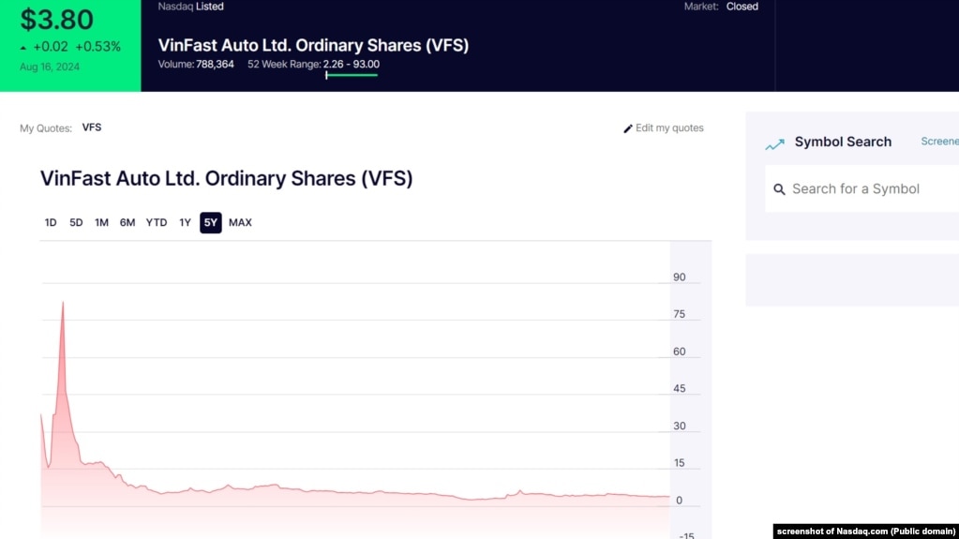Show the MAX chart range
The image size is (959, 539).
tap(240, 223)
